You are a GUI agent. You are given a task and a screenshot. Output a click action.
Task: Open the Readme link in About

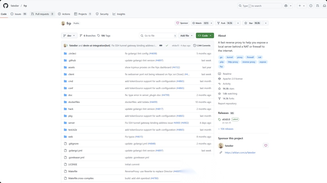coord(227,74)
